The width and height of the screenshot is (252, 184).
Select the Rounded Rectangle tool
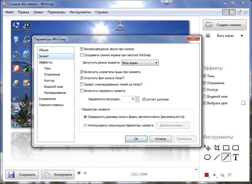[x=236, y=148]
